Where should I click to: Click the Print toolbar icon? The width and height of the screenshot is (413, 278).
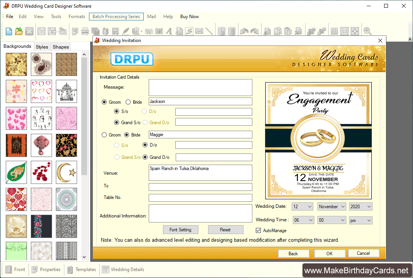[x=85, y=31]
